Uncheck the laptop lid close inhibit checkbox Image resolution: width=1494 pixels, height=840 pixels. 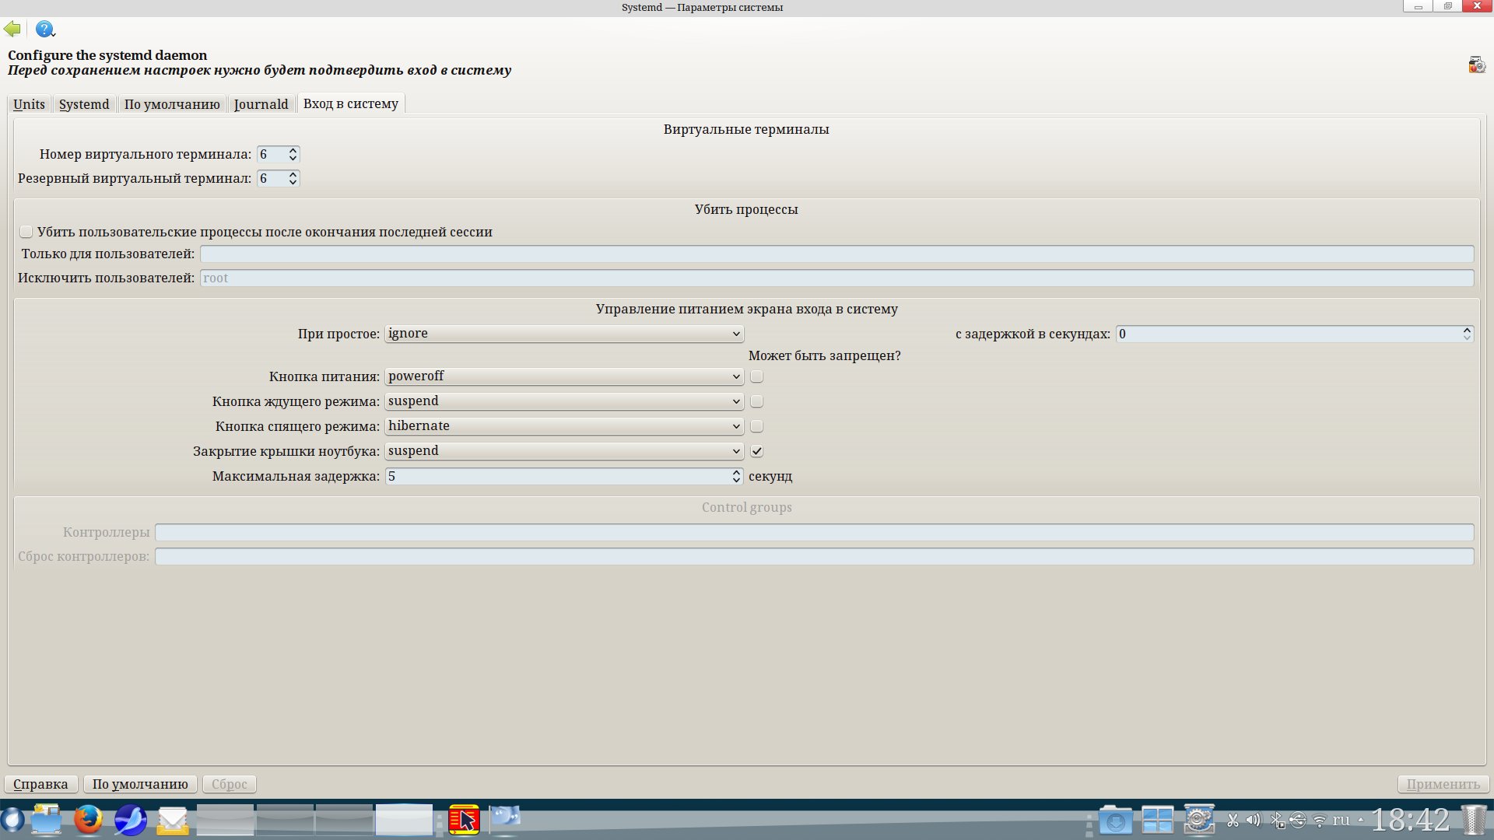[x=756, y=451]
